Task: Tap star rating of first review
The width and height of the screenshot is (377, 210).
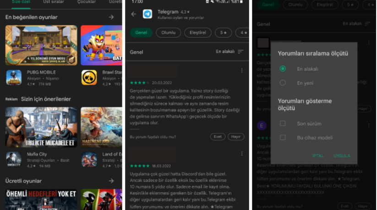Action: tap(139, 83)
